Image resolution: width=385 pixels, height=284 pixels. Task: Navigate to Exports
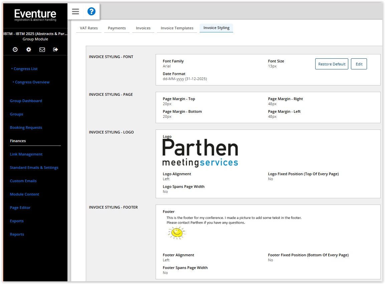coord(17,221)
